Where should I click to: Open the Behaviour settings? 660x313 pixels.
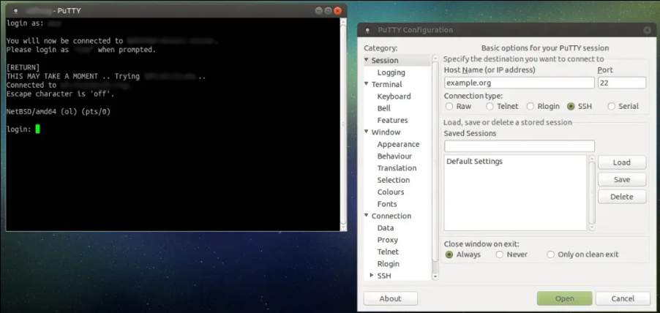pos(394,156)
